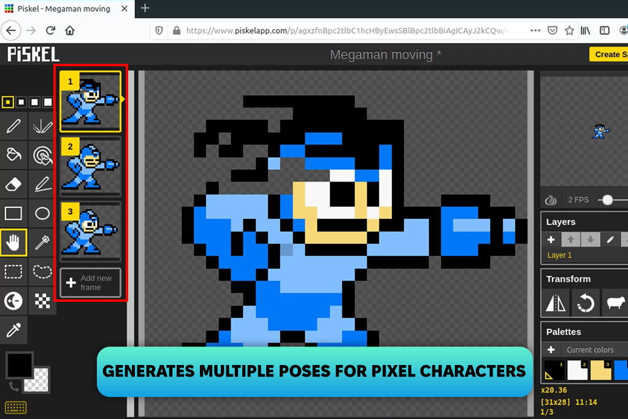Swap primary and secondary colors
The height and width of the screenshot is (419, 628).
pyautogui.click(x=13, y=386)
